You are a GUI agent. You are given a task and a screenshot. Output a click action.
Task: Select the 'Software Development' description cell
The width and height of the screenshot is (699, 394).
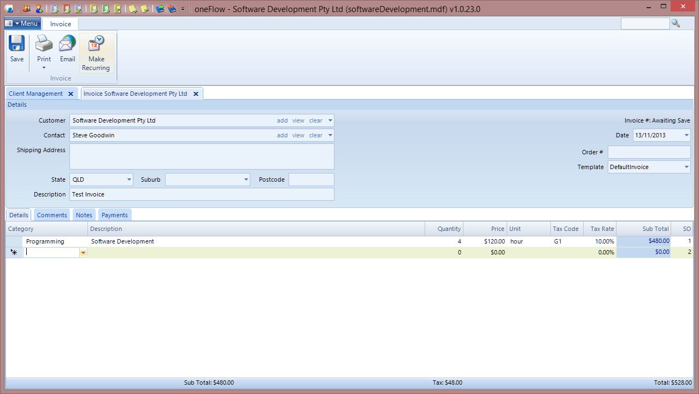(x=256, y=241)
